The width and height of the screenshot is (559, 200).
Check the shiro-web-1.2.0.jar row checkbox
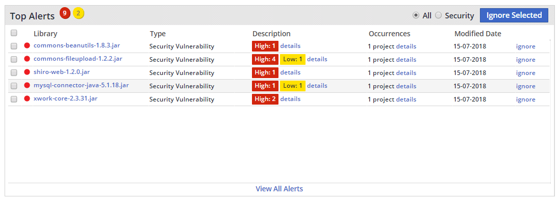point(14,72)
